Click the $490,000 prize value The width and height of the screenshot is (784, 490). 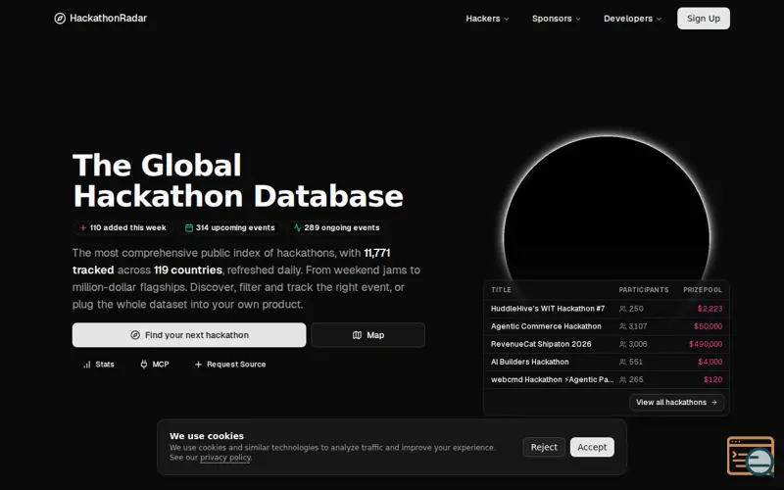706,345
